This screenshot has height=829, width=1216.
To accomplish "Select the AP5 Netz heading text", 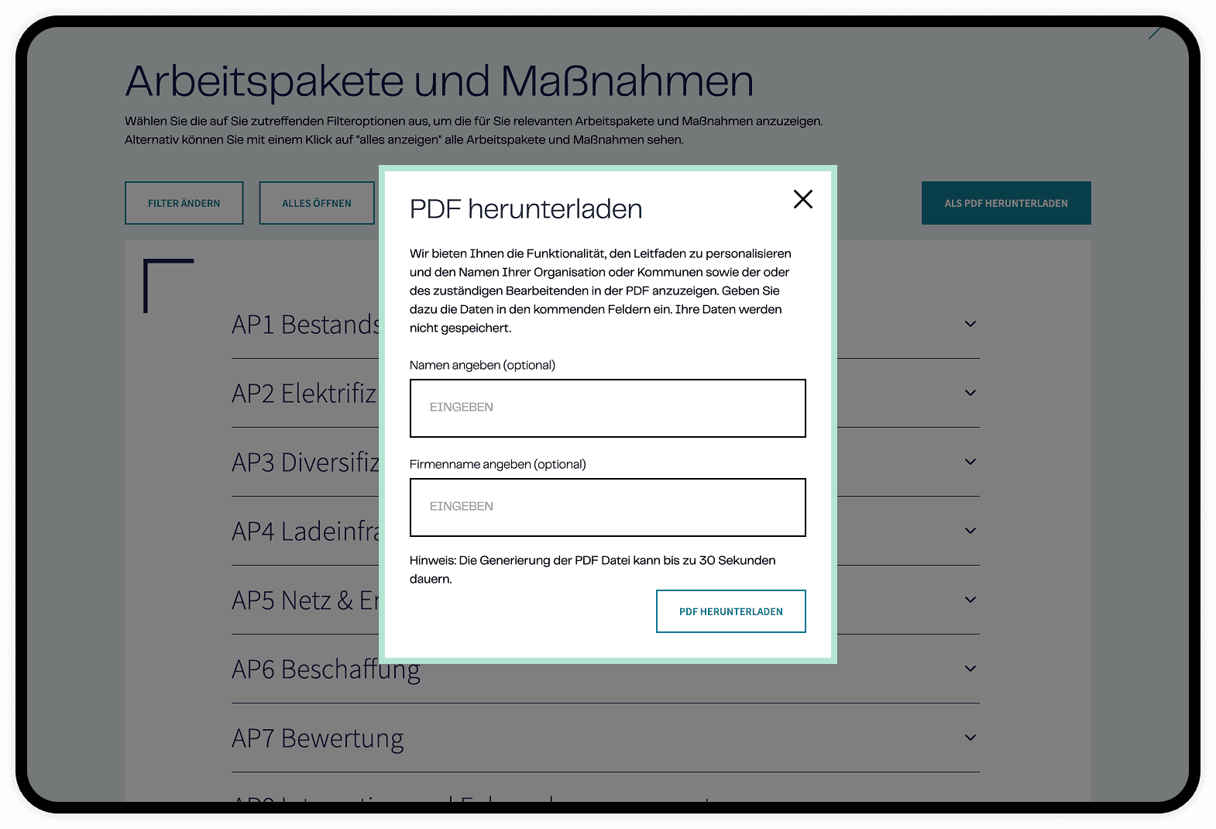I will coord(305,600).
